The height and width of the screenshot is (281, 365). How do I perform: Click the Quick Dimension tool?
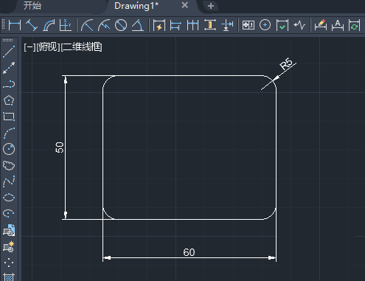tap(159, 25)
